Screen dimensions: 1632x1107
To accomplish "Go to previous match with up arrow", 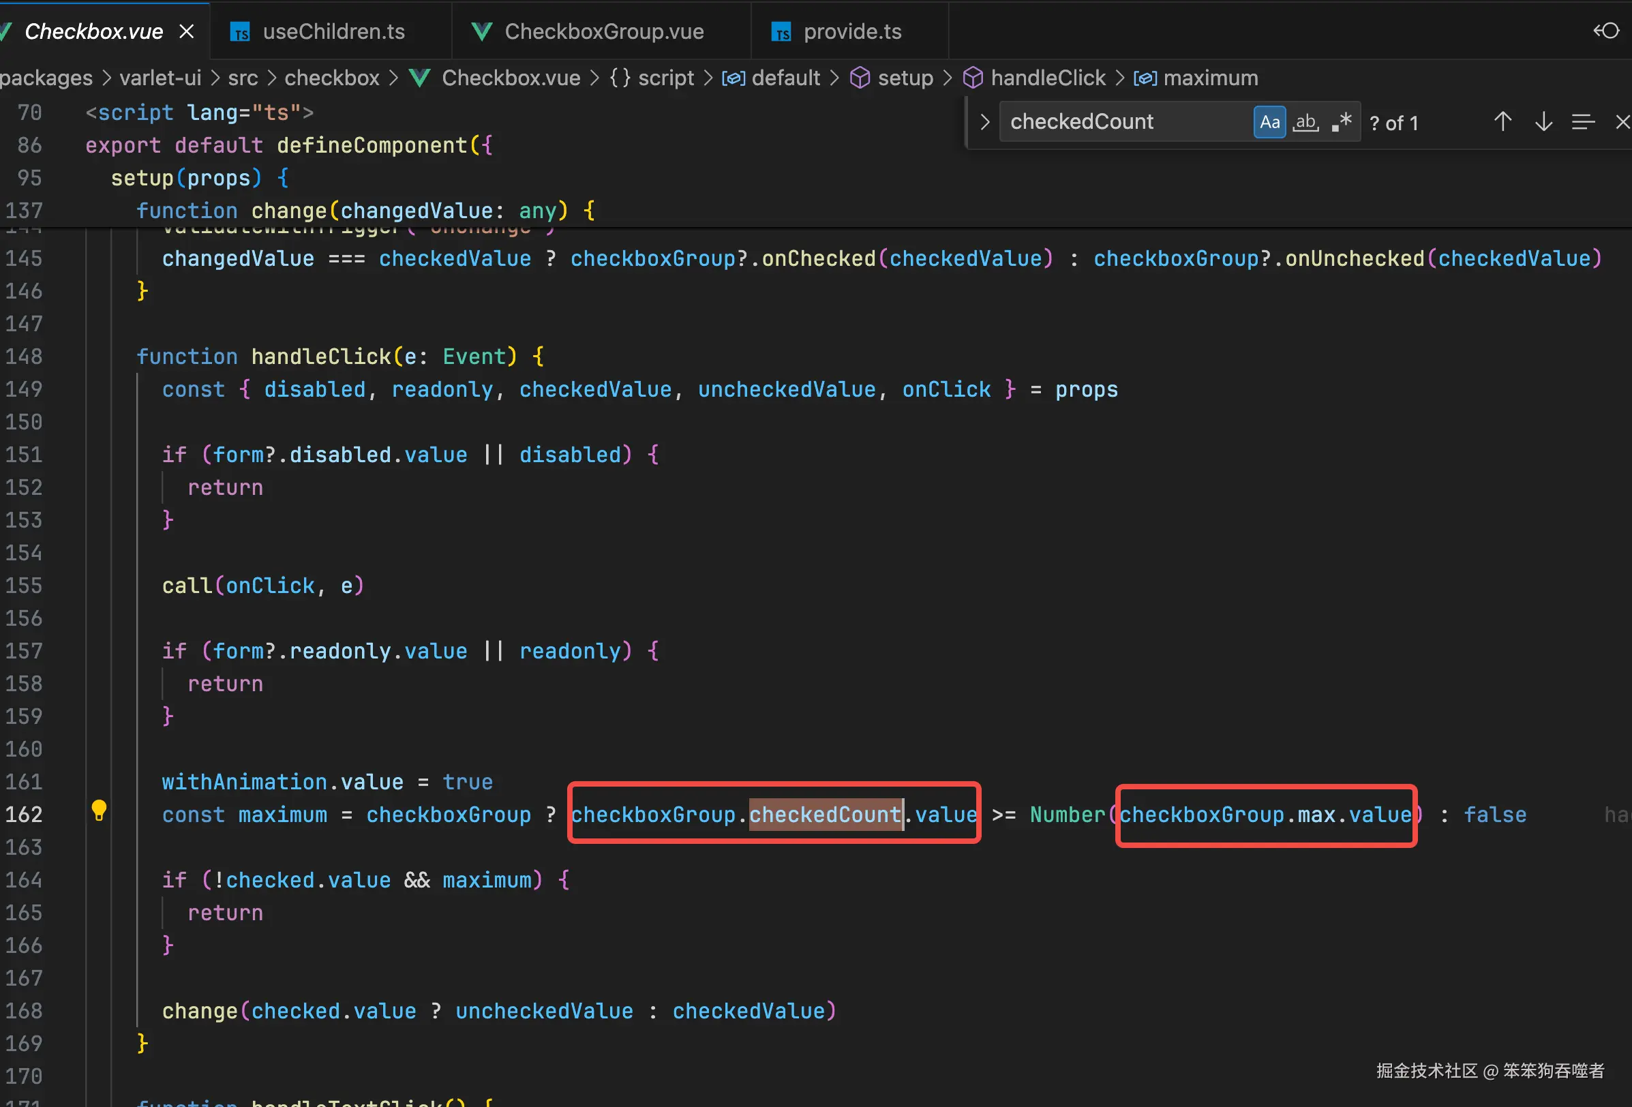I will pyautogui.click(x=1502, y=122).
